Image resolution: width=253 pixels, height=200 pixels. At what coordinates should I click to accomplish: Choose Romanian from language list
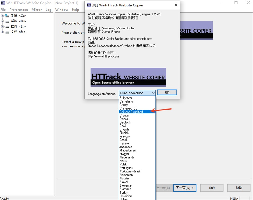click(137, 175)
